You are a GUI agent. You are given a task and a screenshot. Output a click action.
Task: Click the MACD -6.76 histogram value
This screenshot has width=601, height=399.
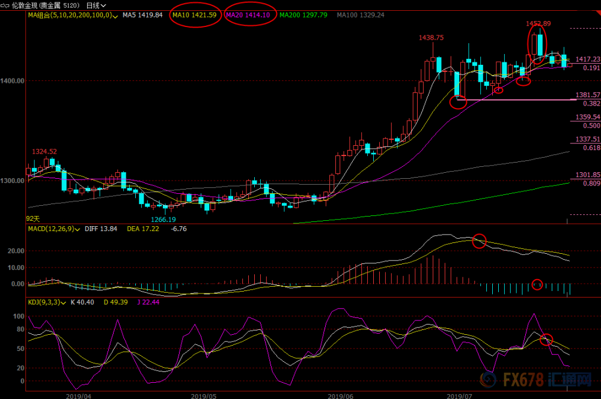pos(178,229)
